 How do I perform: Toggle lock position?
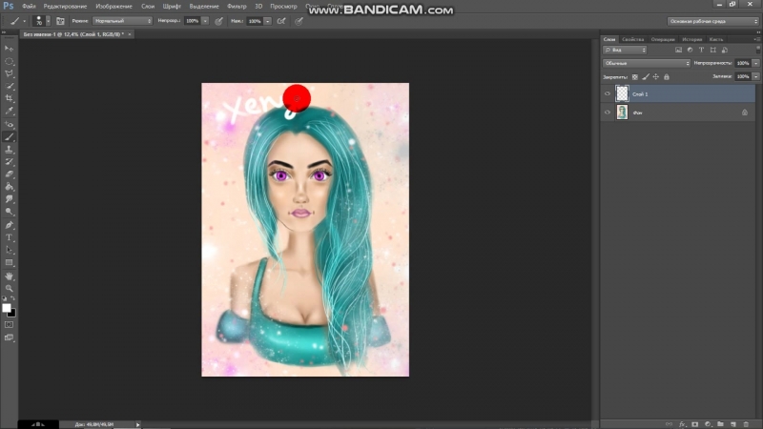(656, 77)
